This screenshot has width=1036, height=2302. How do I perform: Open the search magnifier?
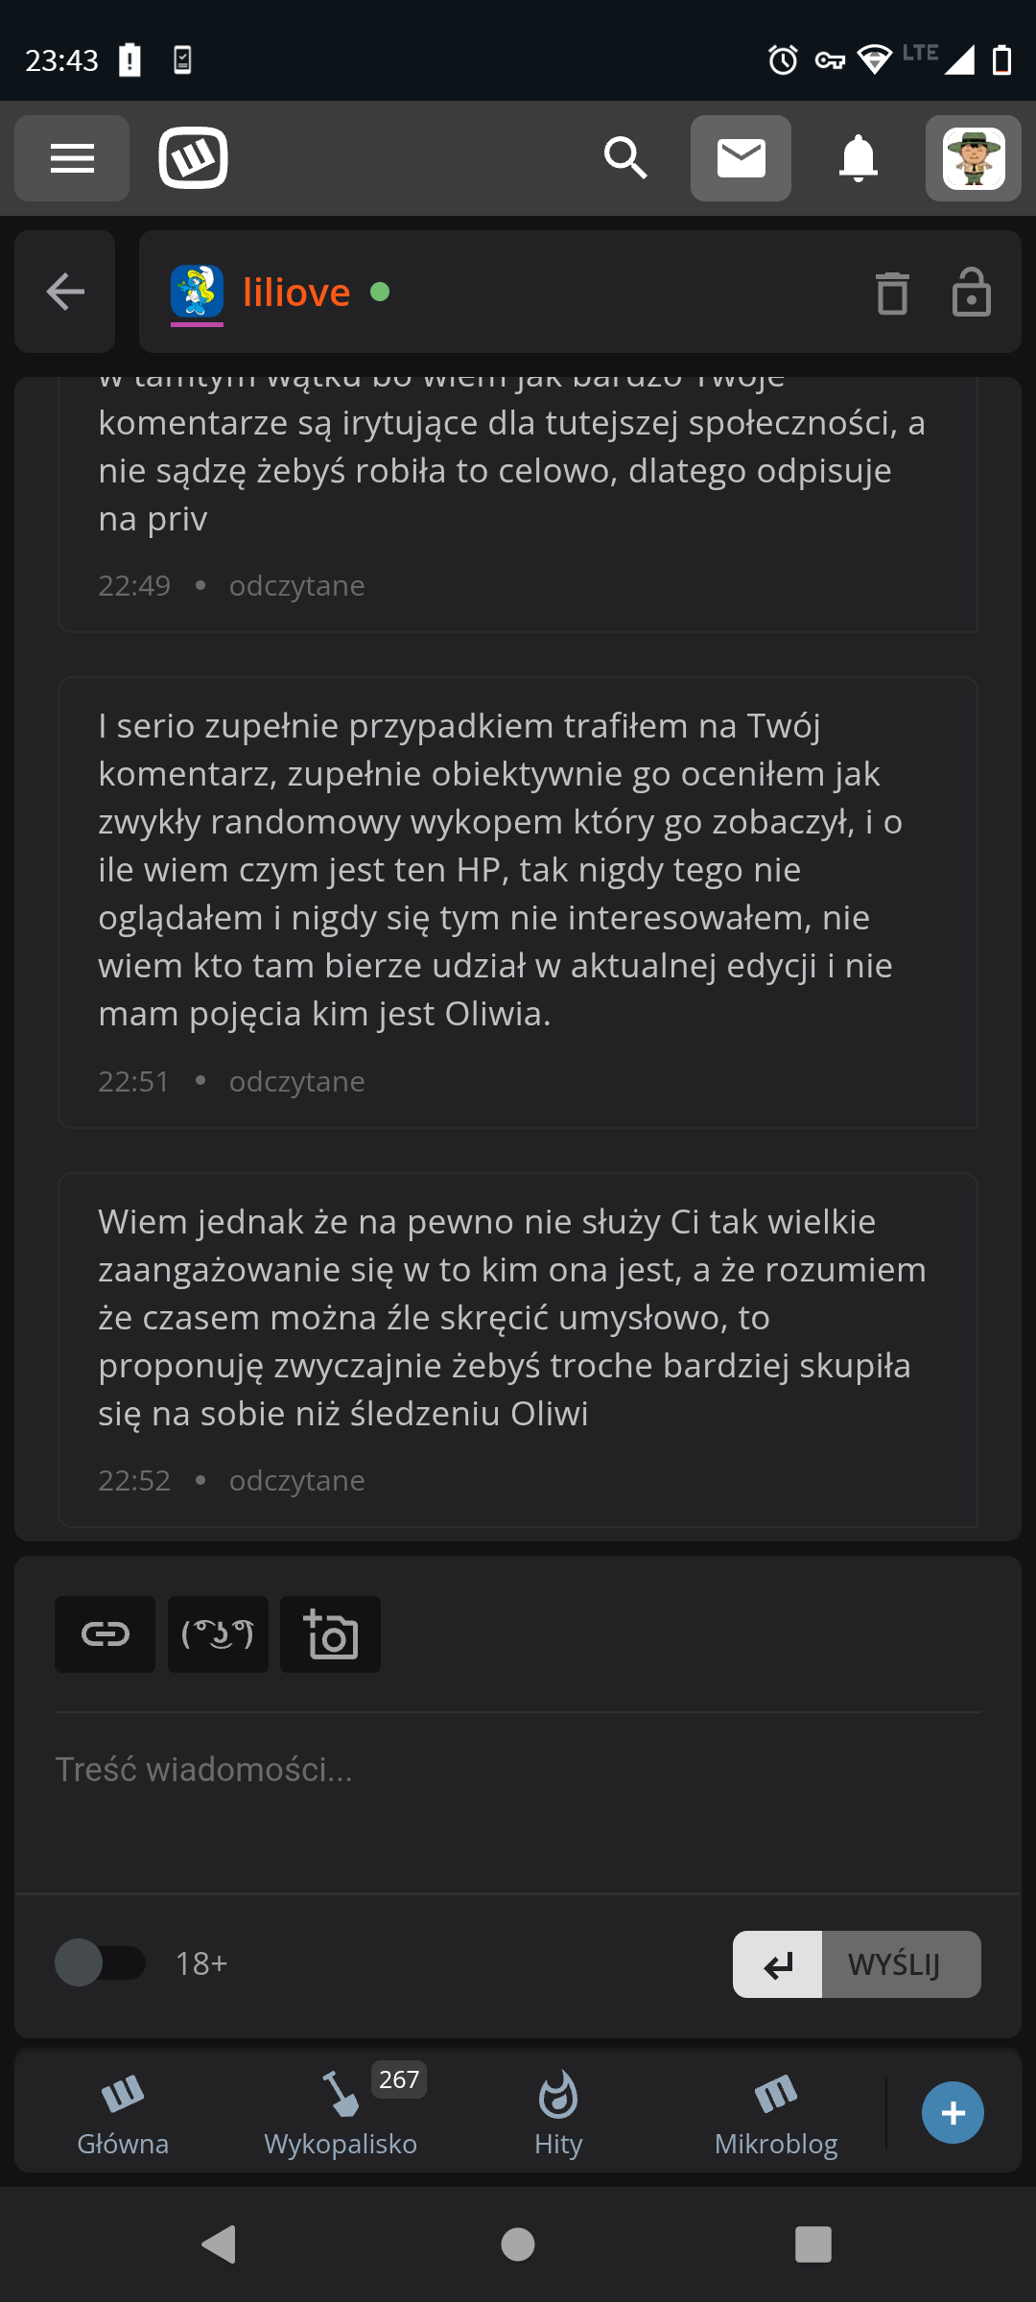[625, 158]
